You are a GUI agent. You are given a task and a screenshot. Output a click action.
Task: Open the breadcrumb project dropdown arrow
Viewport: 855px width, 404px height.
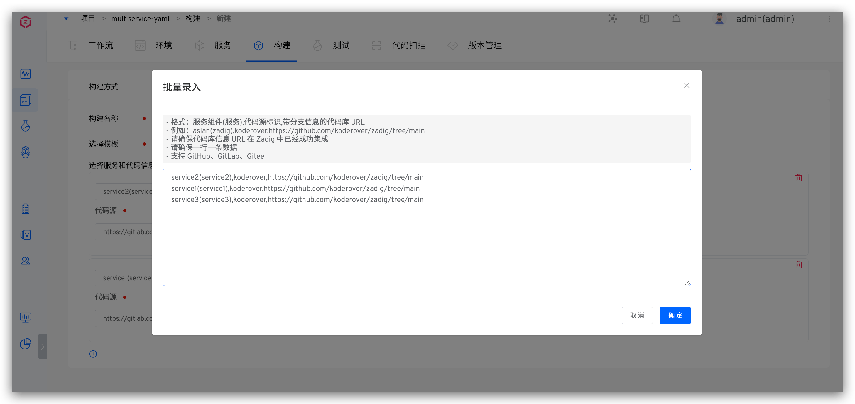point(66,18)
